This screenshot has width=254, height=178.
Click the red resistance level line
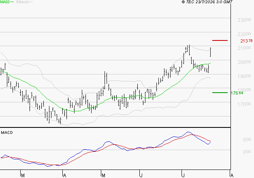[x=220, y=40]
